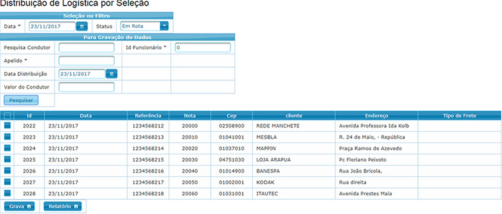Screen dimensions: 502x214
Task: Focus the Apelido input field
Action: click(86, 61)
